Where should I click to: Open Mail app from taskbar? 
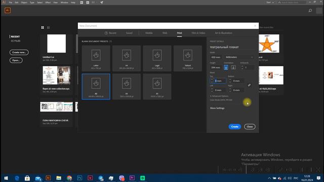coord(38,178)
